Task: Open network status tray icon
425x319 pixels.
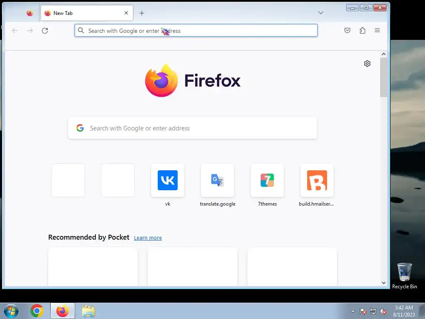Action: click(x=373, y=311)
